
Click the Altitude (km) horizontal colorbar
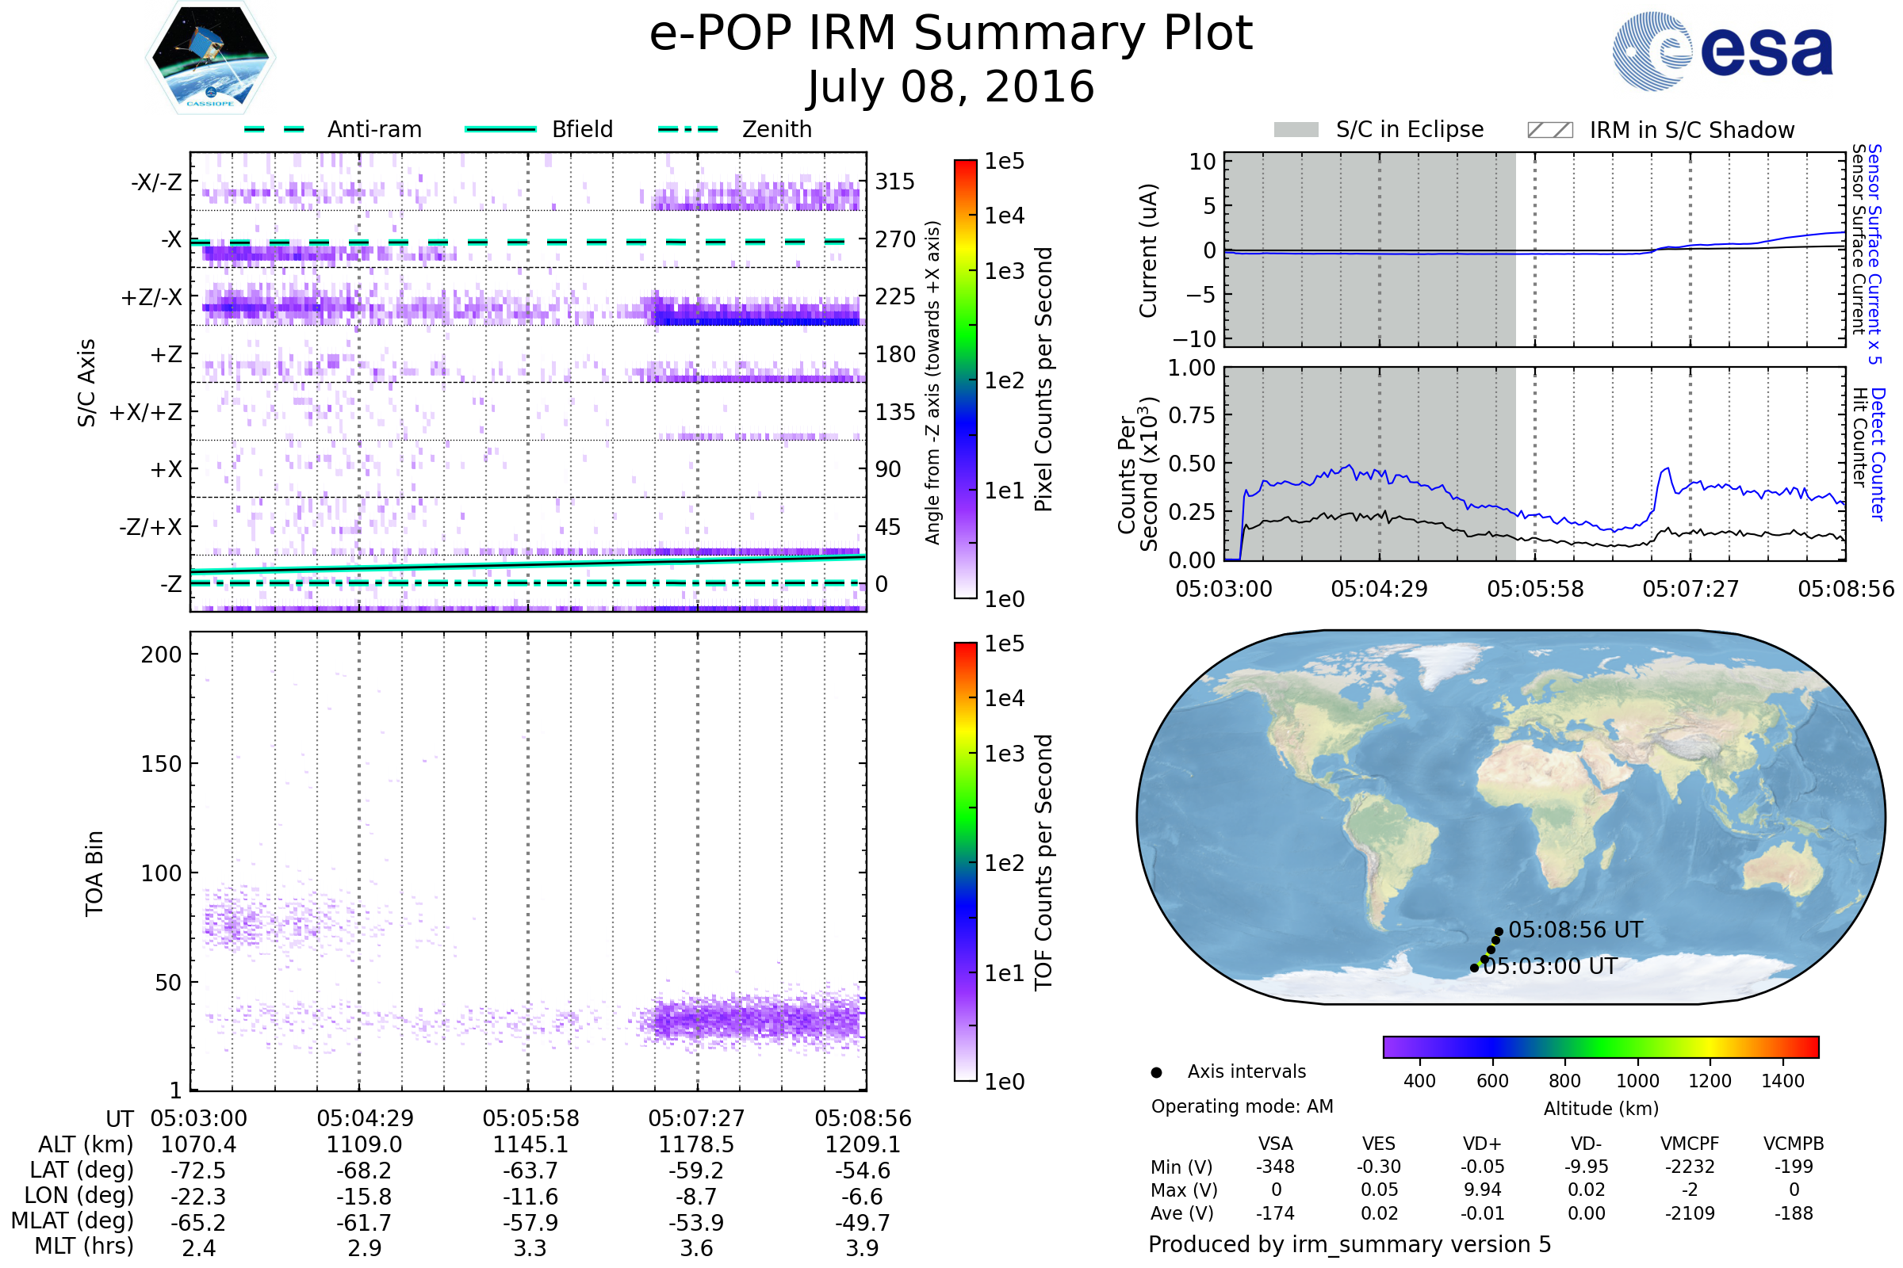click(x=1600, y=1047)
